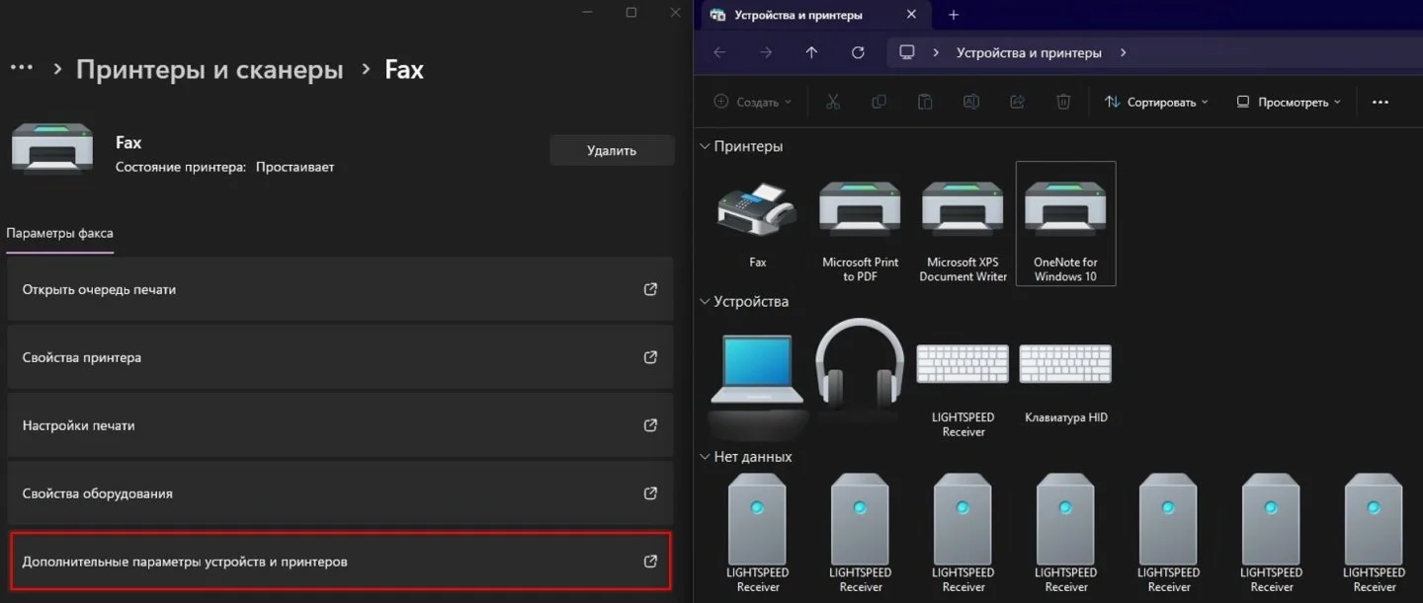Open a new Explorer tab
Image resolution: width=1423 pixels, height=603 pixels.
tap(954, 15)
